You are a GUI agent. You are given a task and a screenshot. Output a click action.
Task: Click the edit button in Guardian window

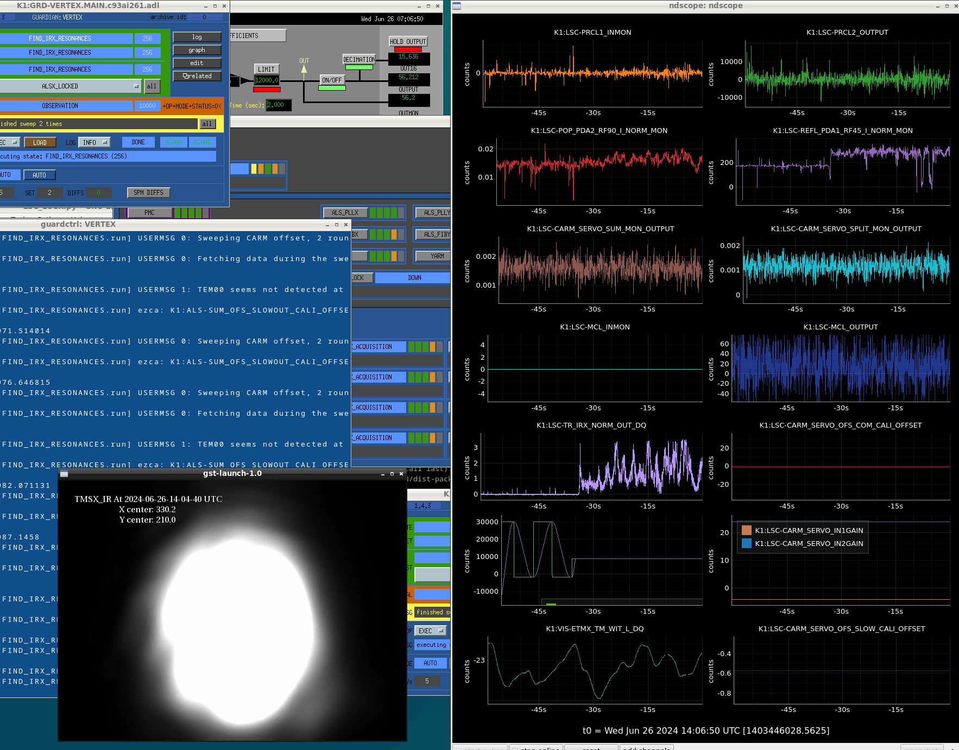tap(197, 63)
